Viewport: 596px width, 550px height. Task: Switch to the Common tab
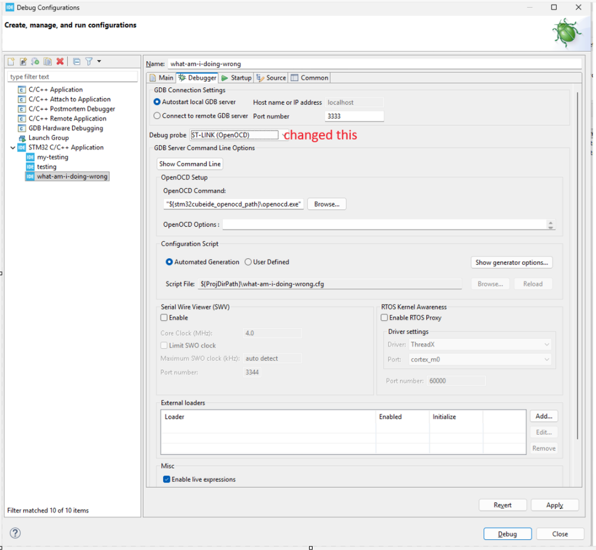pos(310,78)
